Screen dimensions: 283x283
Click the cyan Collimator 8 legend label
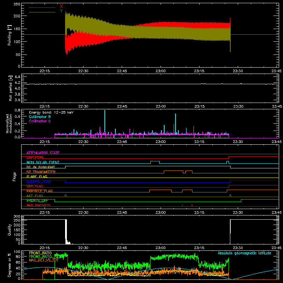tap(40, 117)
